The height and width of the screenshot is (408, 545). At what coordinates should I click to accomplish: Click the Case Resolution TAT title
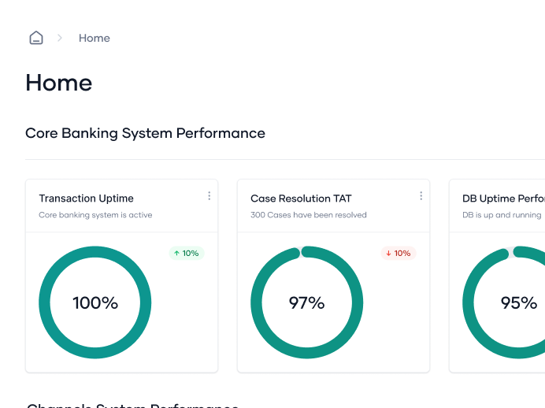[301, 198]
